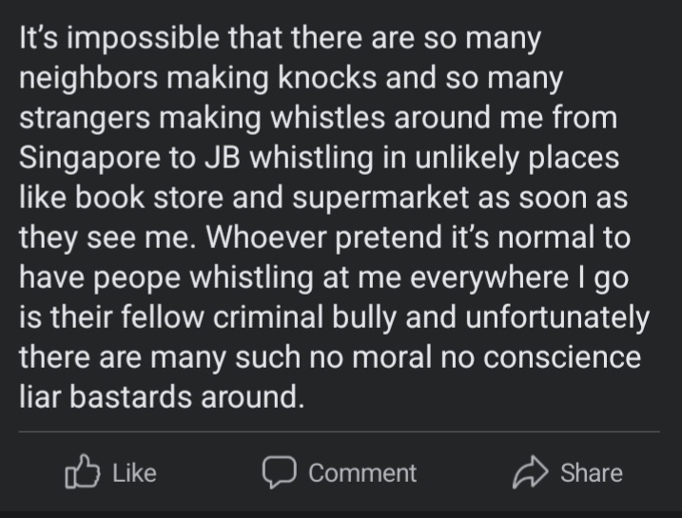The image size is (682, 518).
Task: Tap the Like text label
Action: (x=134, y=472)
